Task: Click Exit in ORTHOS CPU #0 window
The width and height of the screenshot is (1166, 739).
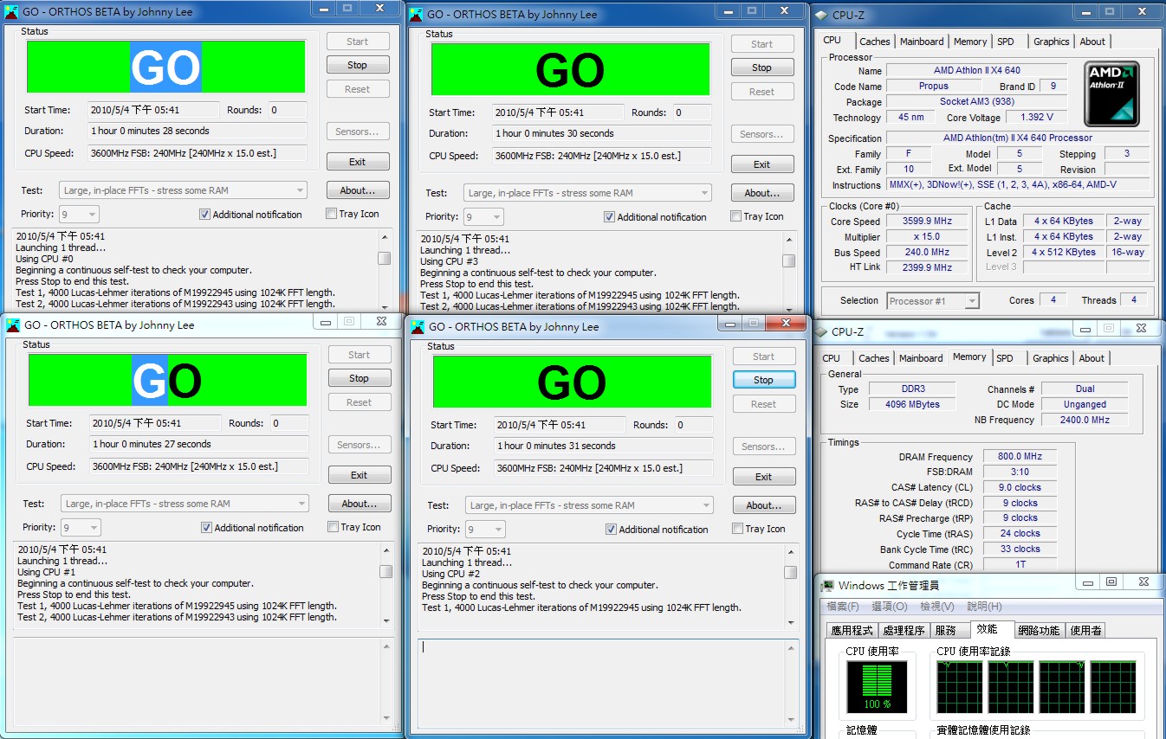Action: (x=357, y=162)
